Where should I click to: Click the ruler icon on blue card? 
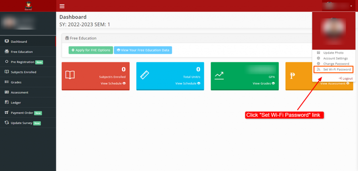145,75
